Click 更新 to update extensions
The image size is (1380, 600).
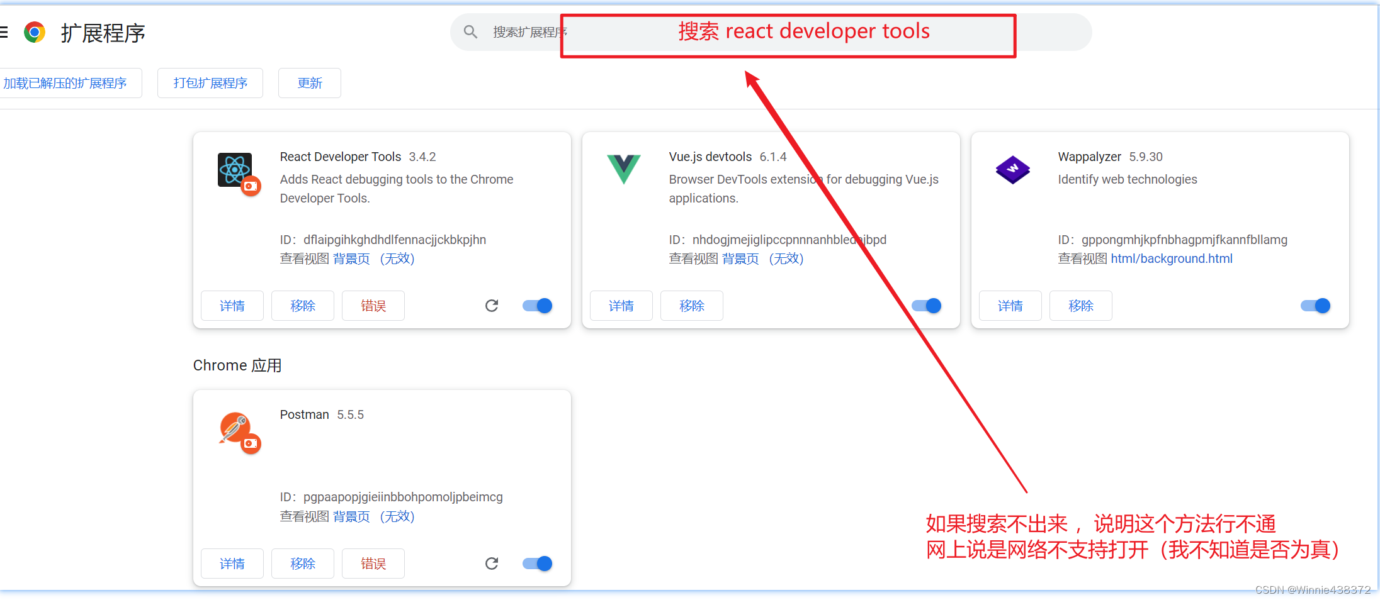[309, 82]
